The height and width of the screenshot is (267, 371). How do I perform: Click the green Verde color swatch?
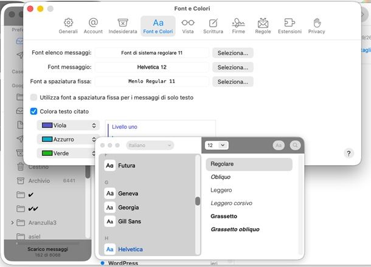[47, 153]
